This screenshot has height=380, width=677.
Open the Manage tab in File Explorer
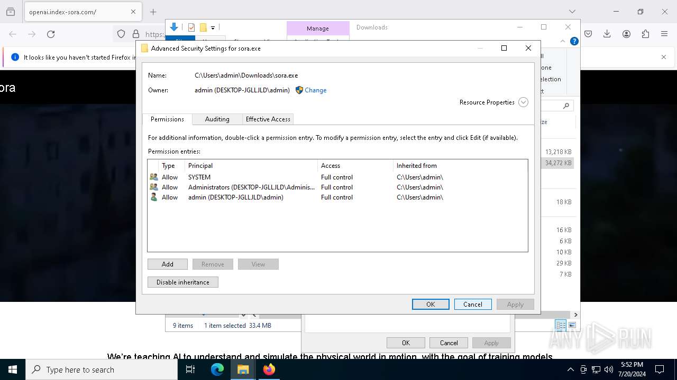click(318, 28)
